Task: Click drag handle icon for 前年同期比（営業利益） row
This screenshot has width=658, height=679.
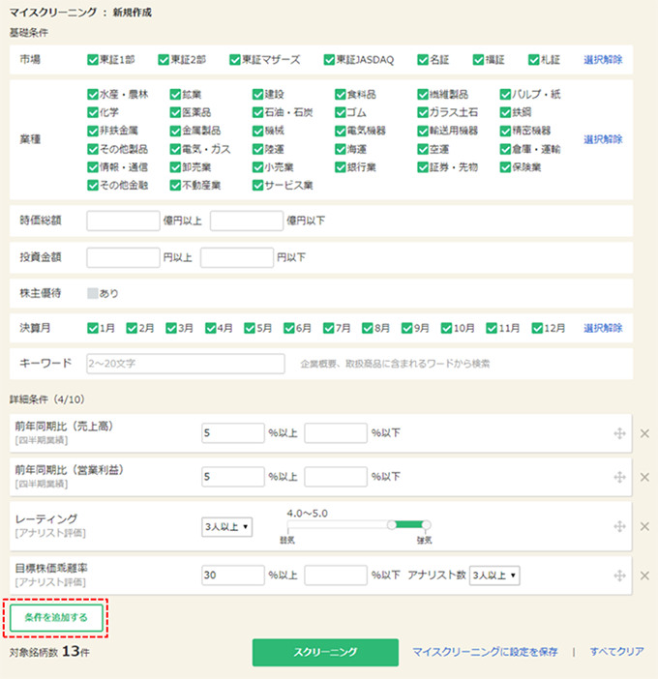Action: [x=619, y=477]
